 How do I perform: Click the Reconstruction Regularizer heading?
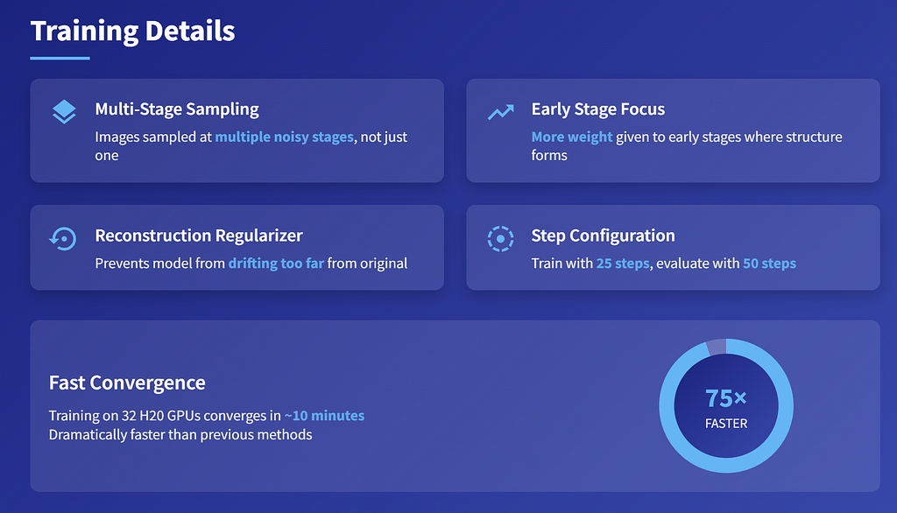[x=199, y=235]
